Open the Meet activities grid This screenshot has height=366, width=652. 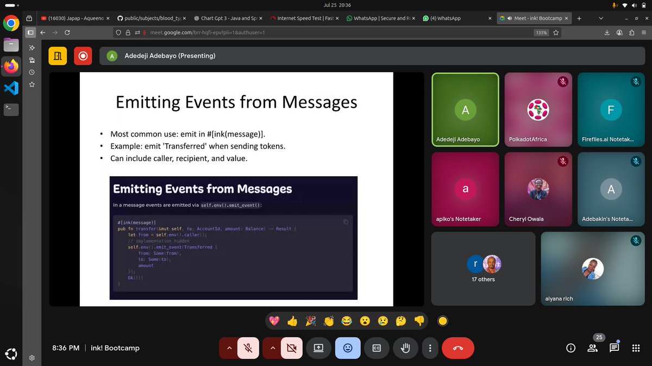pyautogui.click(x=636, y=348)
